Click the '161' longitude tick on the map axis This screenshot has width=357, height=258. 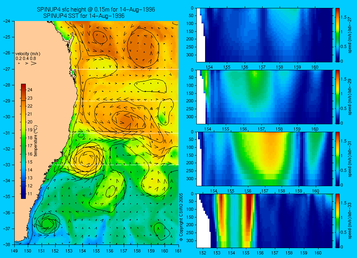178,251
